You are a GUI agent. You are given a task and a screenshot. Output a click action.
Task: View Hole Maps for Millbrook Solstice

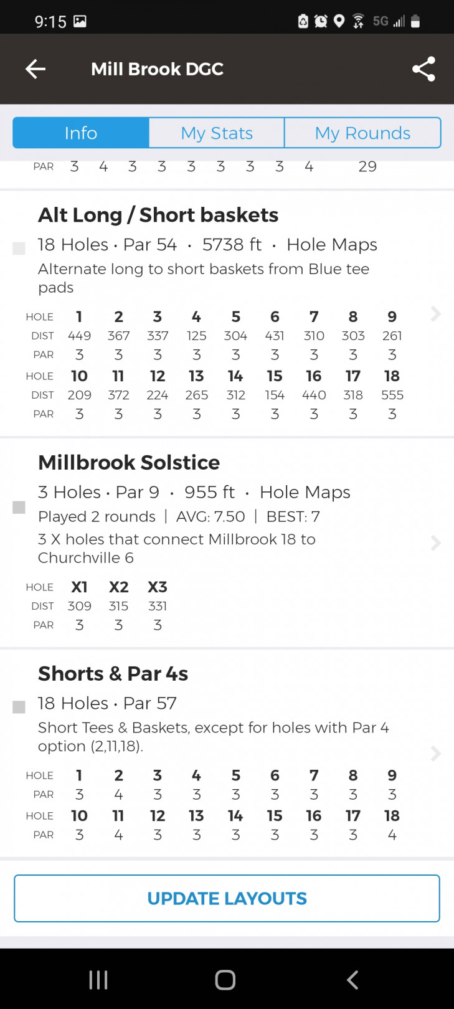(305, 493)
